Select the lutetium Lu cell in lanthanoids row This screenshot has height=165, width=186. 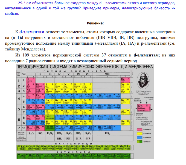[127, 148]
